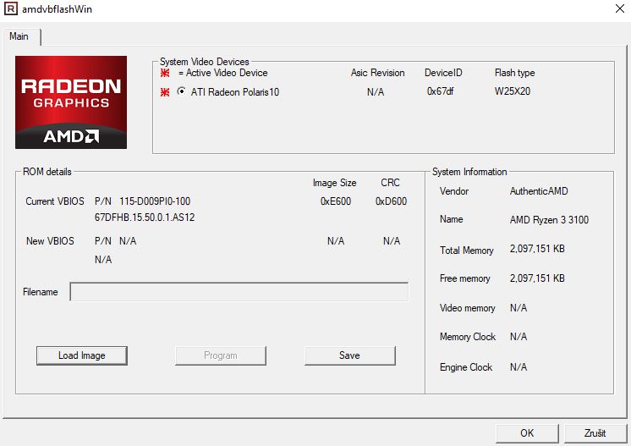Click the Radeon Graphics AMD logo image

pos(71,102)
